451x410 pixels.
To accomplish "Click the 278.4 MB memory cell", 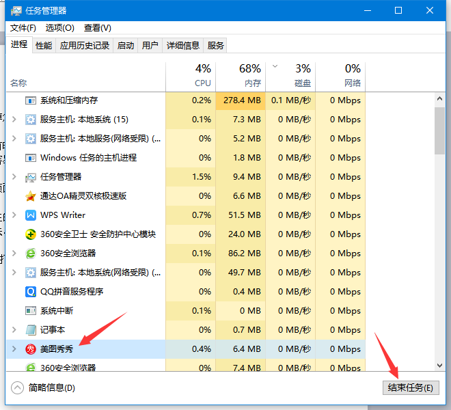I will click(x=241, y=100).
